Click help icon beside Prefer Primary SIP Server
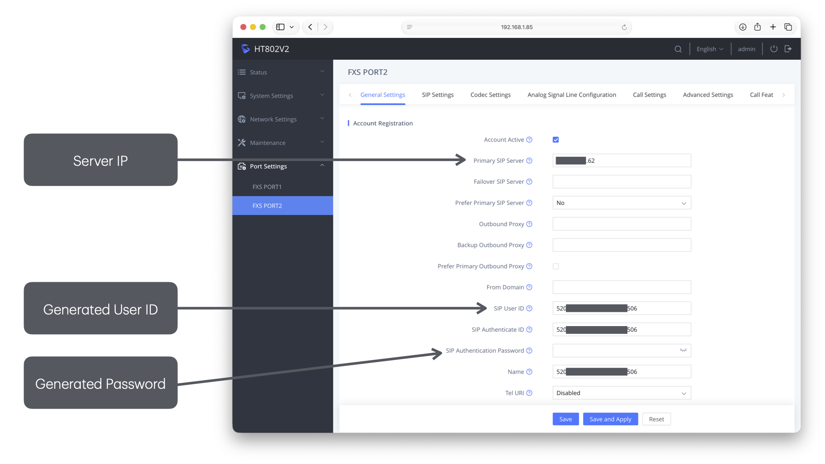Image resolution: width=825 pixels, height=464 pixels. [x=529, y=203]
